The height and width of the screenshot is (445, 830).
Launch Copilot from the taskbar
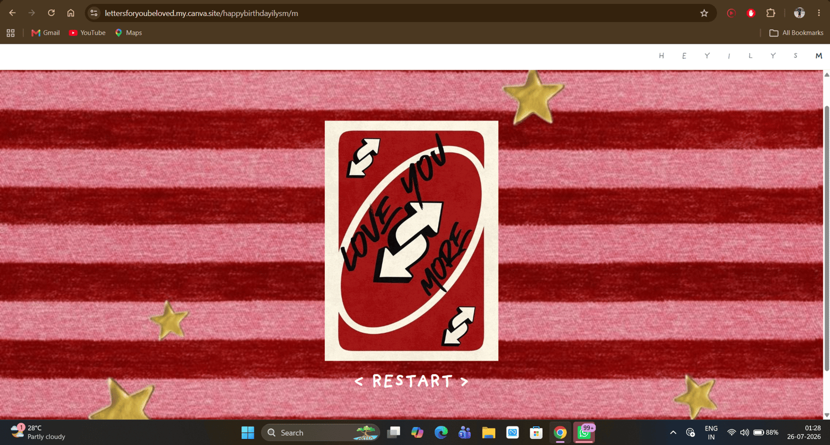[417, 432]
